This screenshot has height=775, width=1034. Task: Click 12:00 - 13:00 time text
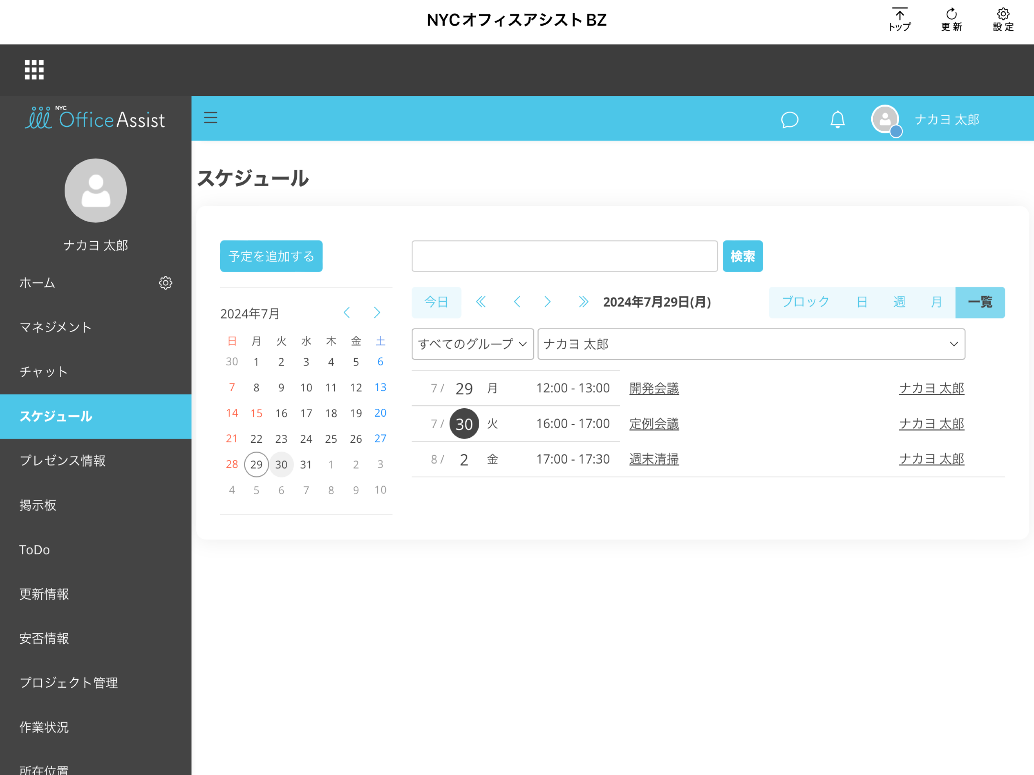[573, 388]
